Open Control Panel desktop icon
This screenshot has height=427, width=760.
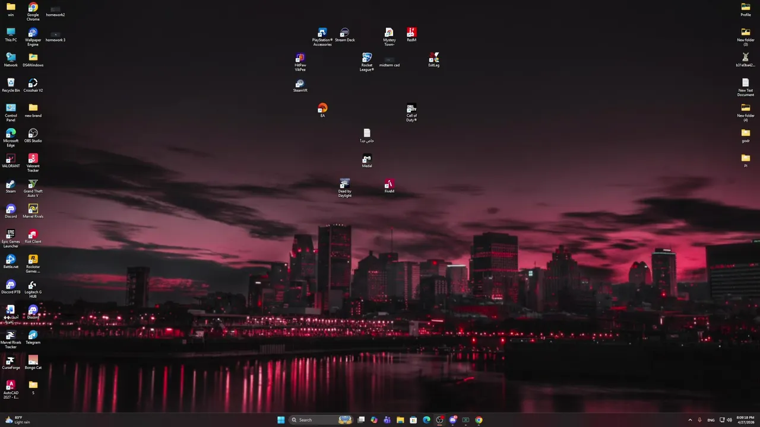[11, 112]
